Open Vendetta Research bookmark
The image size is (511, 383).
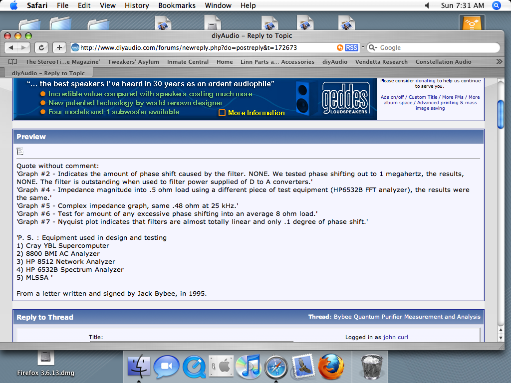tap(381, 61)
